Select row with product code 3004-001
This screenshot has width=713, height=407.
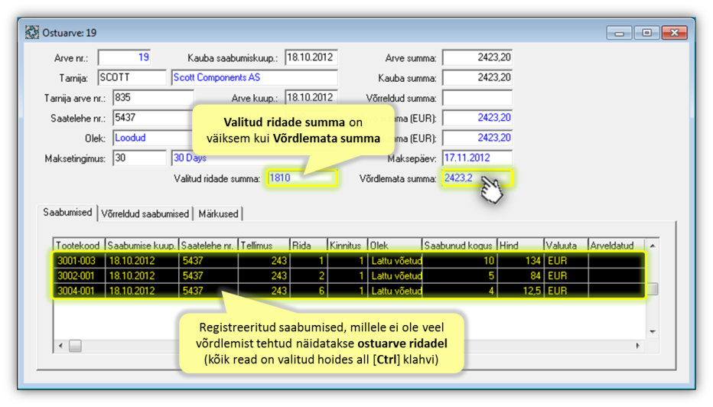(79, 291)
